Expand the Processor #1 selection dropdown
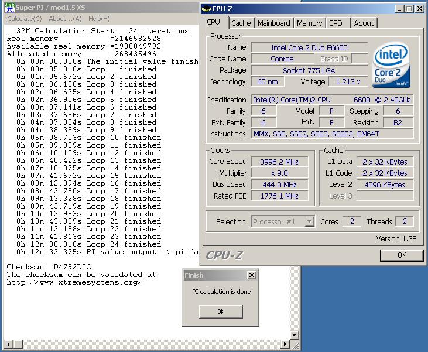This screenshot has width=428, height=352. 309,221
